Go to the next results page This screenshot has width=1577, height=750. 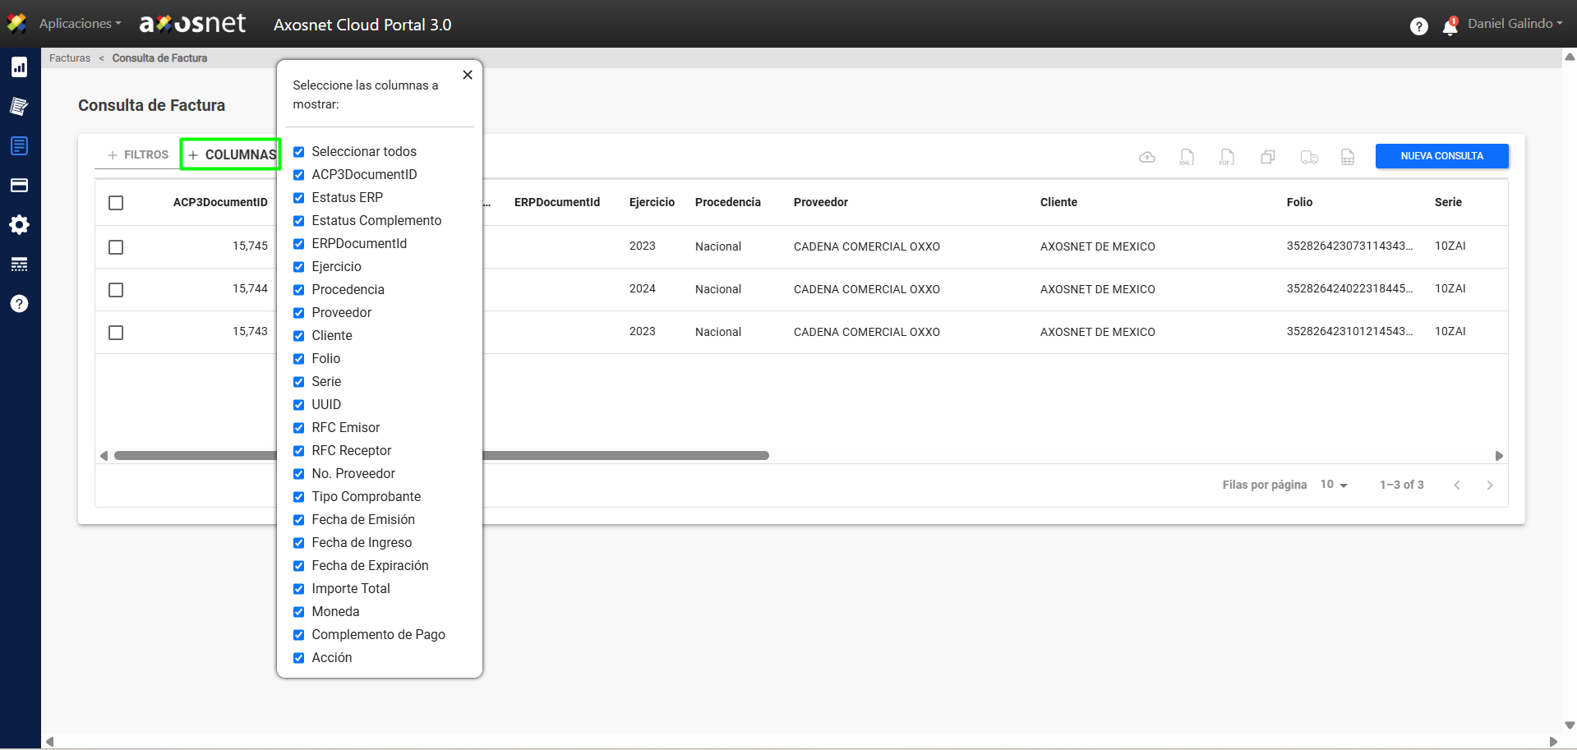[x=1490, y=485]
